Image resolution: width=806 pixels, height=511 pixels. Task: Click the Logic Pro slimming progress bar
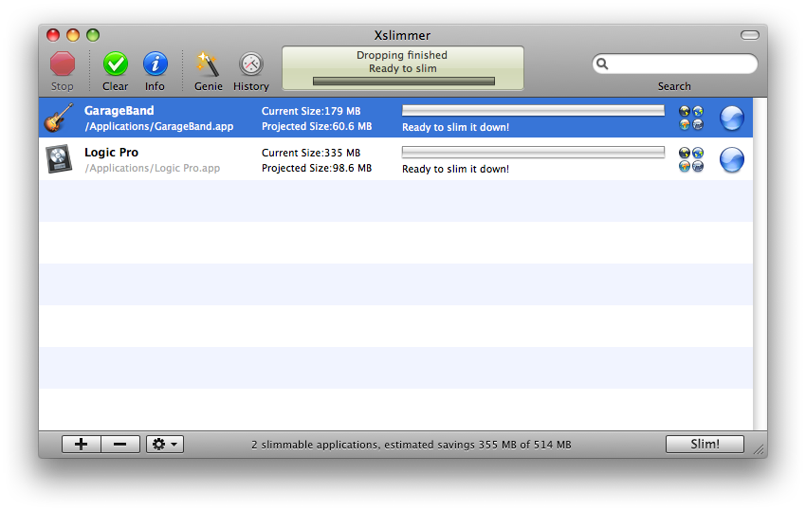(533, 153)
